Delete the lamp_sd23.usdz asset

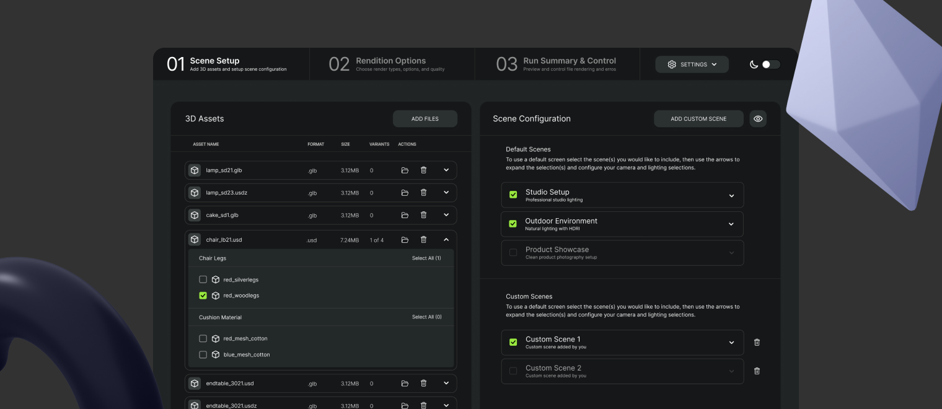[x=423, y=193]
